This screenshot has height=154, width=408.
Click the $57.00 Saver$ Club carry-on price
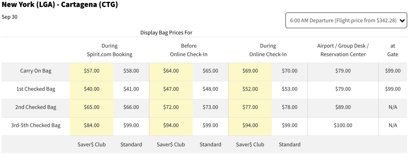pos(92,71)
